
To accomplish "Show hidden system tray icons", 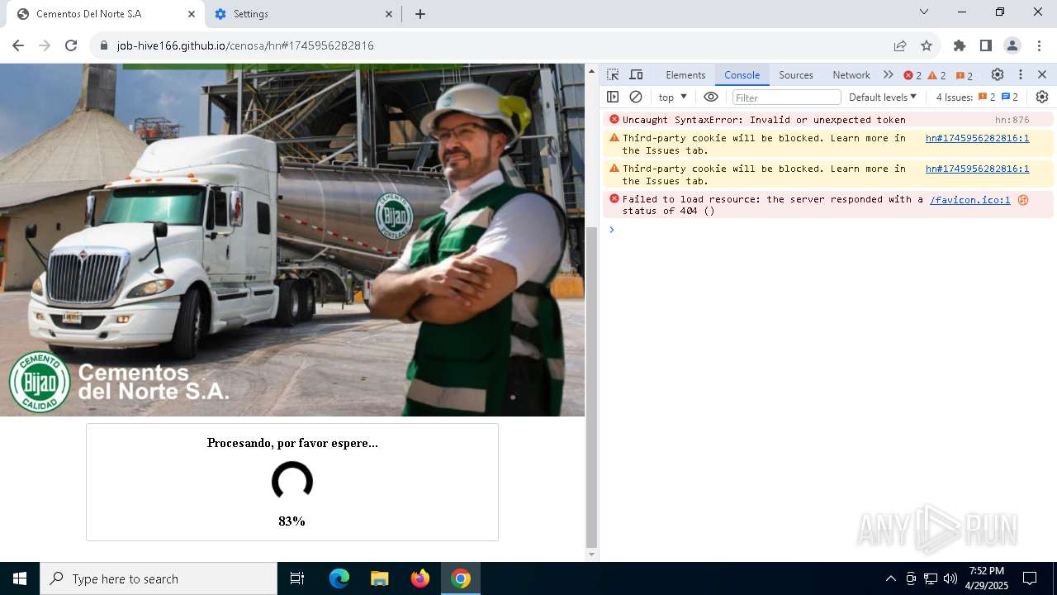I will (890, 578).
